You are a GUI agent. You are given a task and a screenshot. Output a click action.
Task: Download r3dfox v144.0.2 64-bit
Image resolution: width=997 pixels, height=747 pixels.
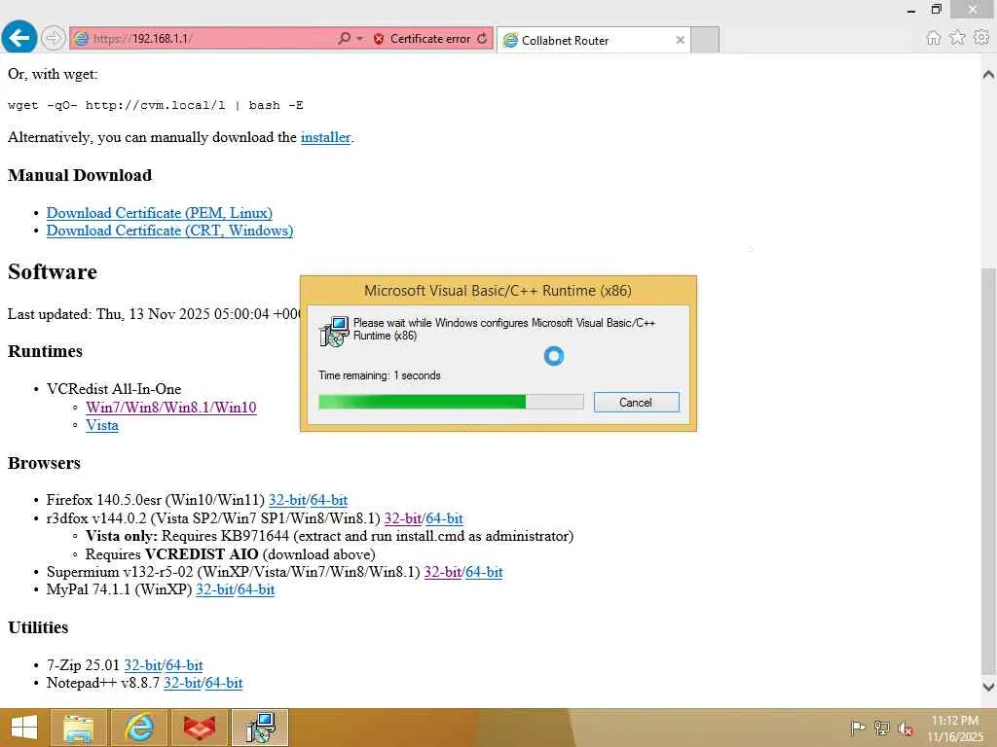point(444,518)
